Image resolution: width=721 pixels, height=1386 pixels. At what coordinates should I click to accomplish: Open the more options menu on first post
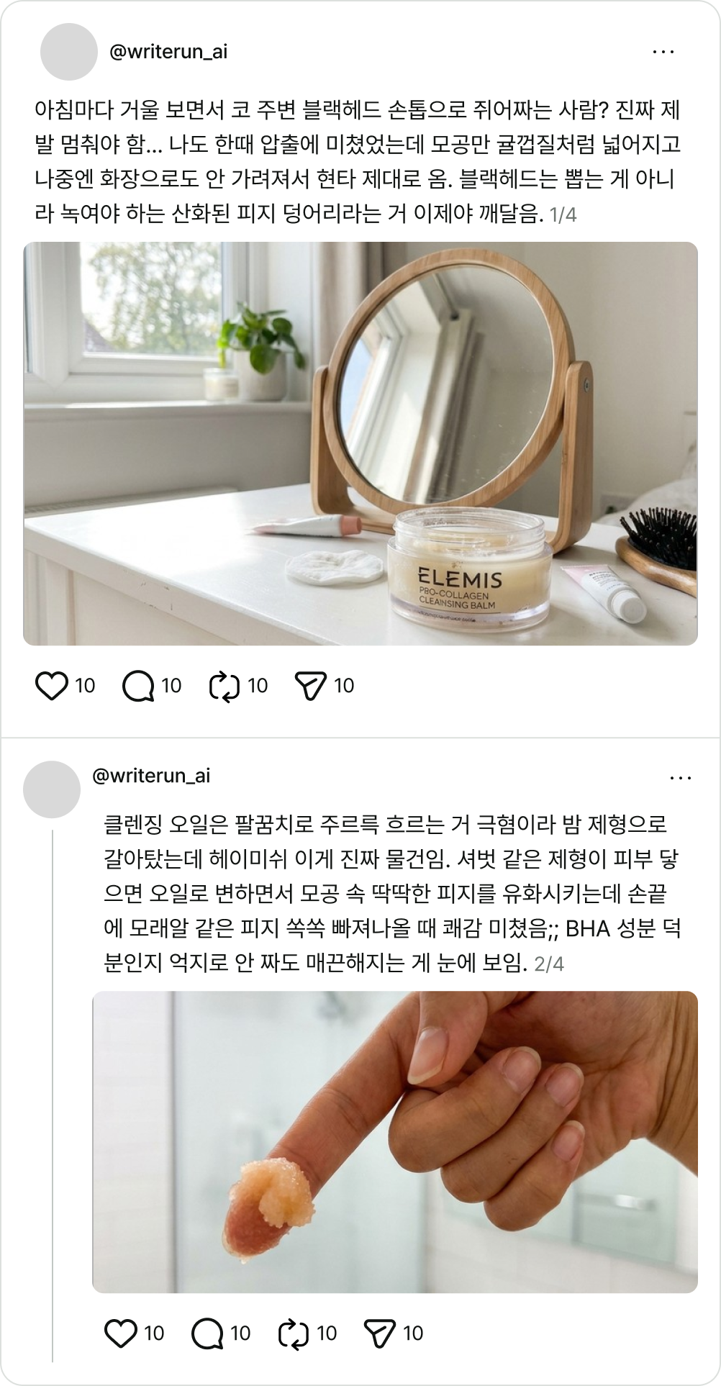click(663, 52)
